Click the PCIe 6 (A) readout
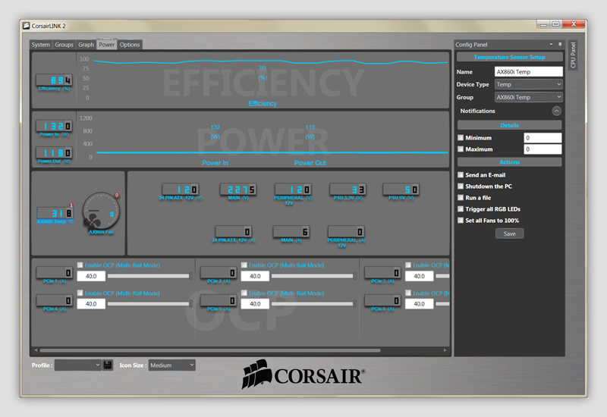Screen dimensions: 607x417 click(382, 300)
